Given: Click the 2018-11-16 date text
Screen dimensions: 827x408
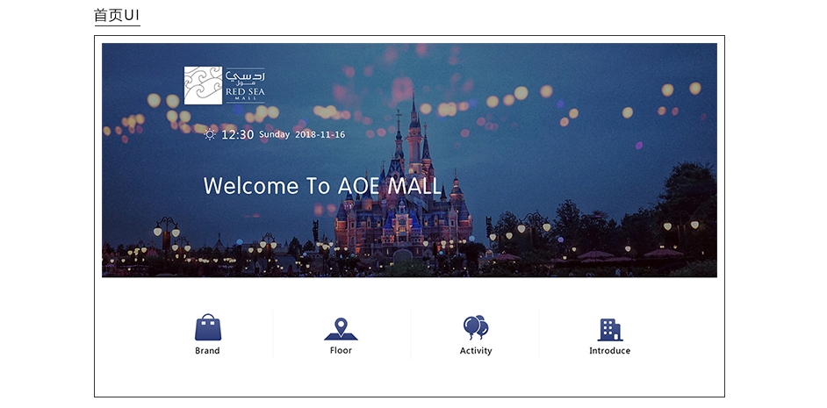Looking at the screenshot, I should pyautogui.click(x=320, y=135).
